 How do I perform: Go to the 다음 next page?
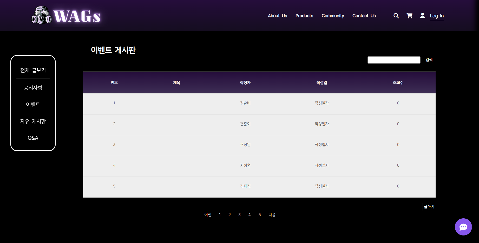[272, 214]
